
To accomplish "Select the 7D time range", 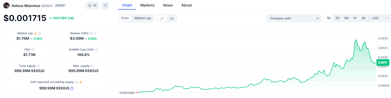I will click(337, 18).
